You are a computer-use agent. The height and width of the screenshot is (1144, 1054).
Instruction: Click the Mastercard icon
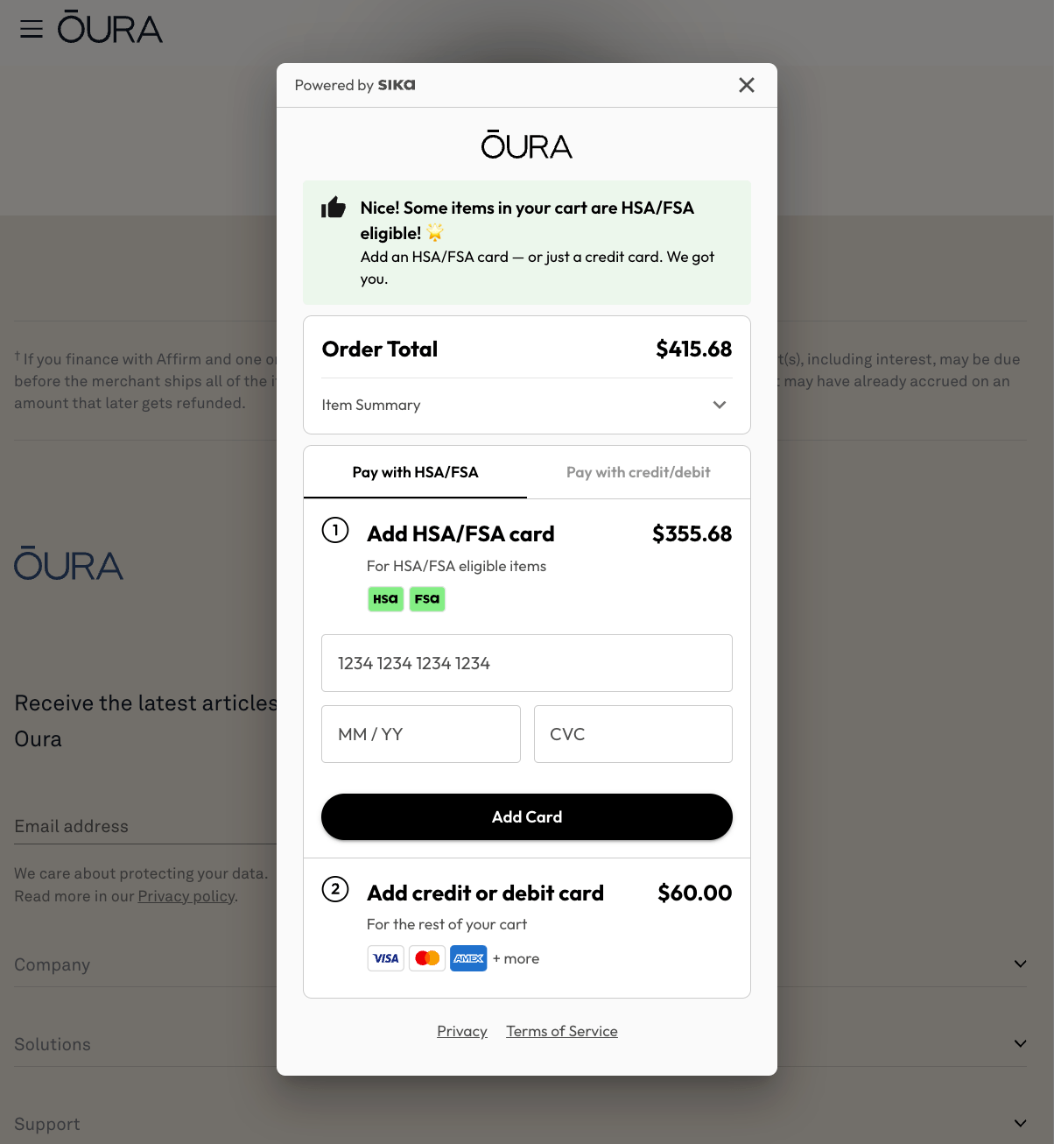(x=427, y=958)
